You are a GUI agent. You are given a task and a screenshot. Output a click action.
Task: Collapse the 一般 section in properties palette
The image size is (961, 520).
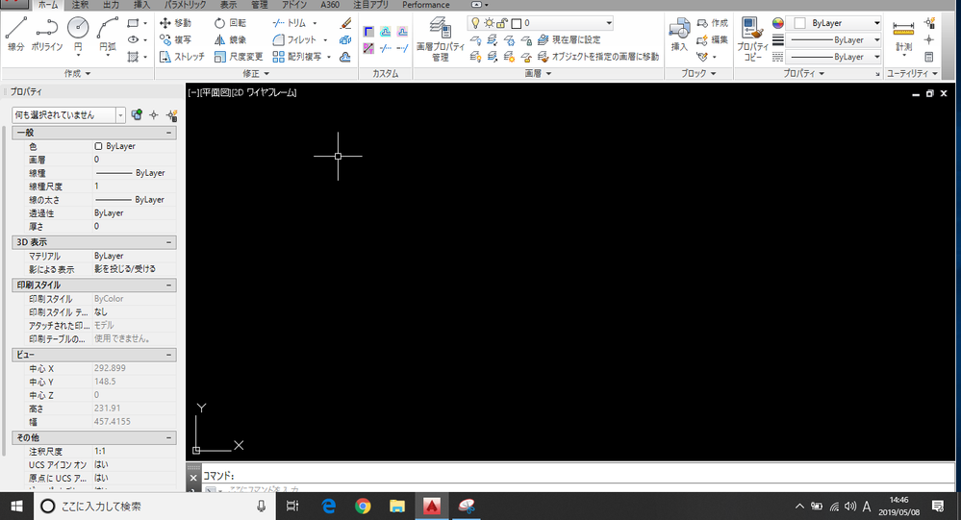coord(168,133)
